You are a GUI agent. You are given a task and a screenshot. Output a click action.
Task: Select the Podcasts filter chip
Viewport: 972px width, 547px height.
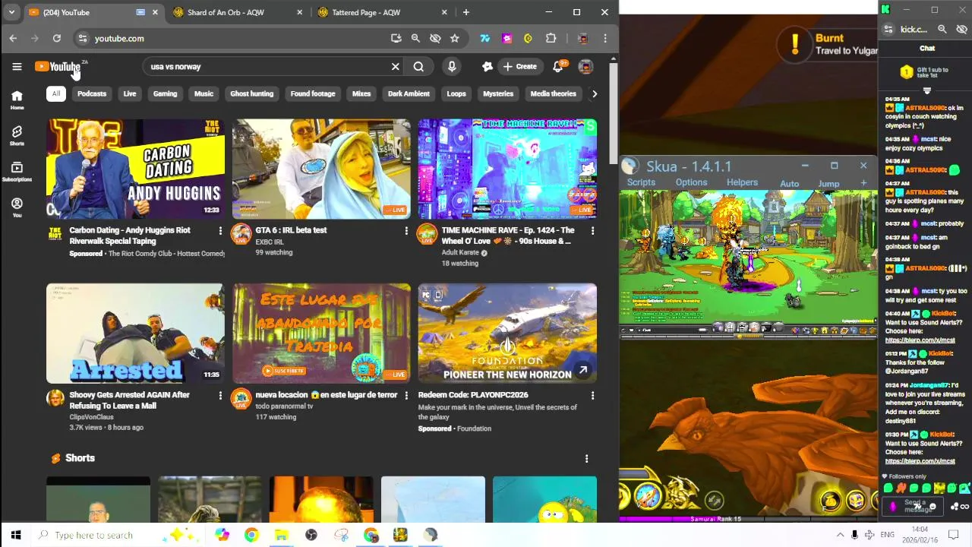92,93
